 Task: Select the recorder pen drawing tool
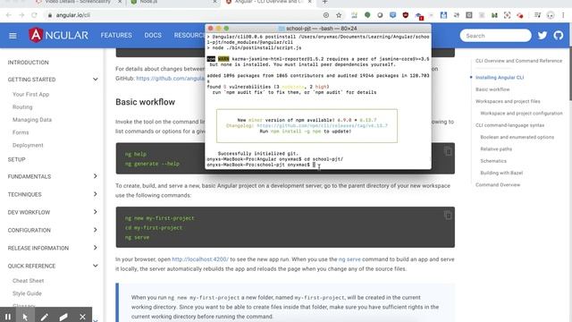pos(44,317)
